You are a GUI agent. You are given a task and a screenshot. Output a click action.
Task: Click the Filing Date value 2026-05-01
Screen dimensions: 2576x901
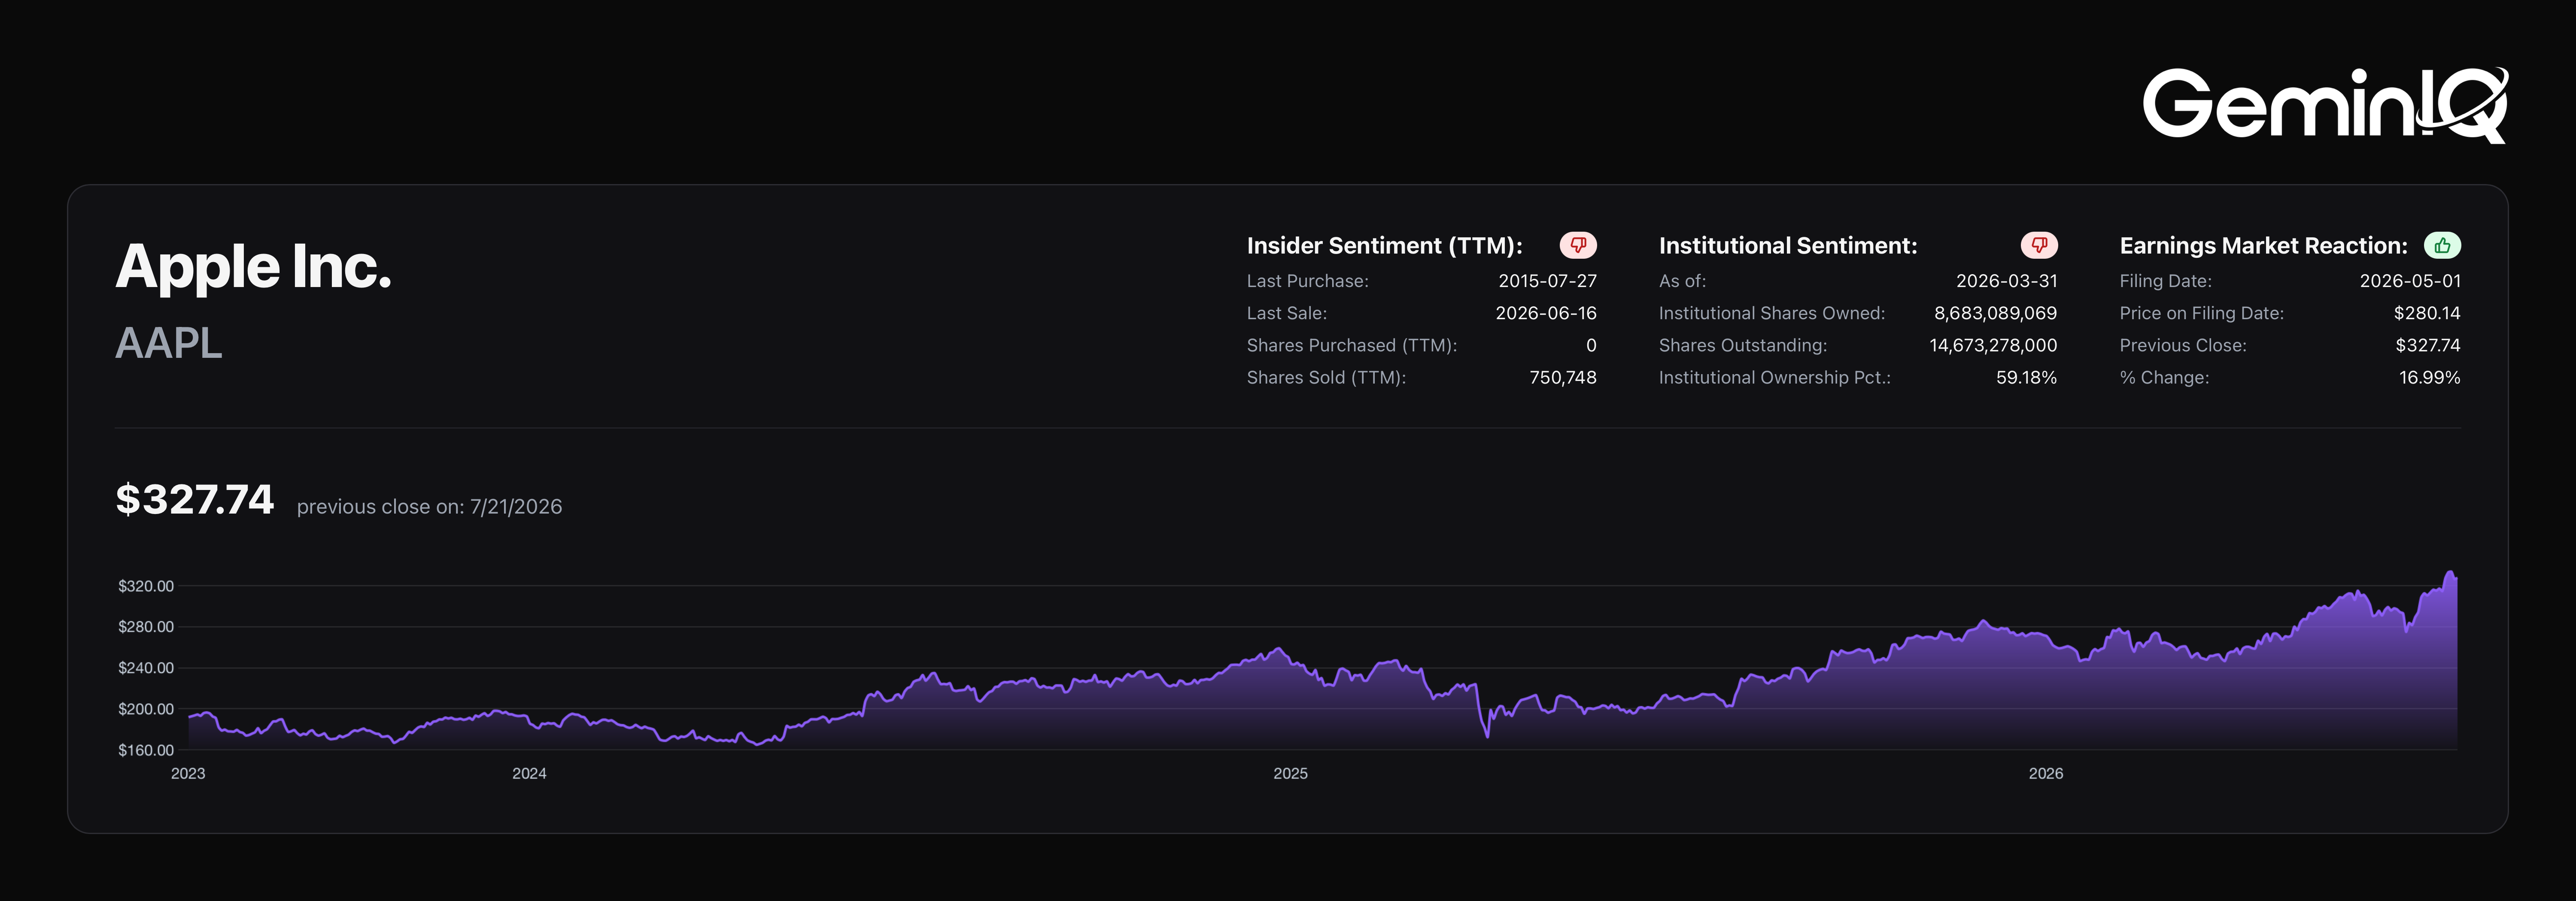tap(2410, 282)
